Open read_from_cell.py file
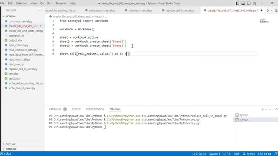The width and height of the screenshot is (278, 156). point(19,59)
